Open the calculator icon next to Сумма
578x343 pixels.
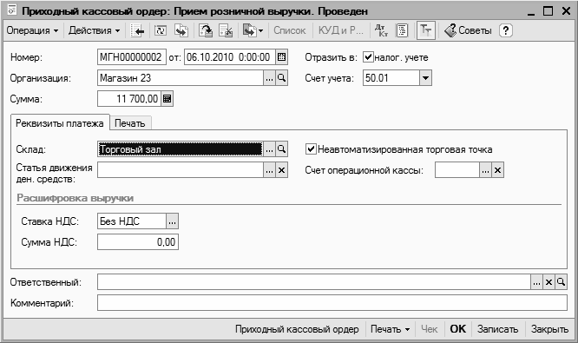[167, 99]
